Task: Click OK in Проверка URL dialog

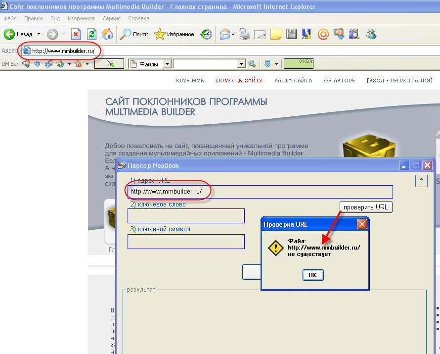Action: click(x=313, y=275)
